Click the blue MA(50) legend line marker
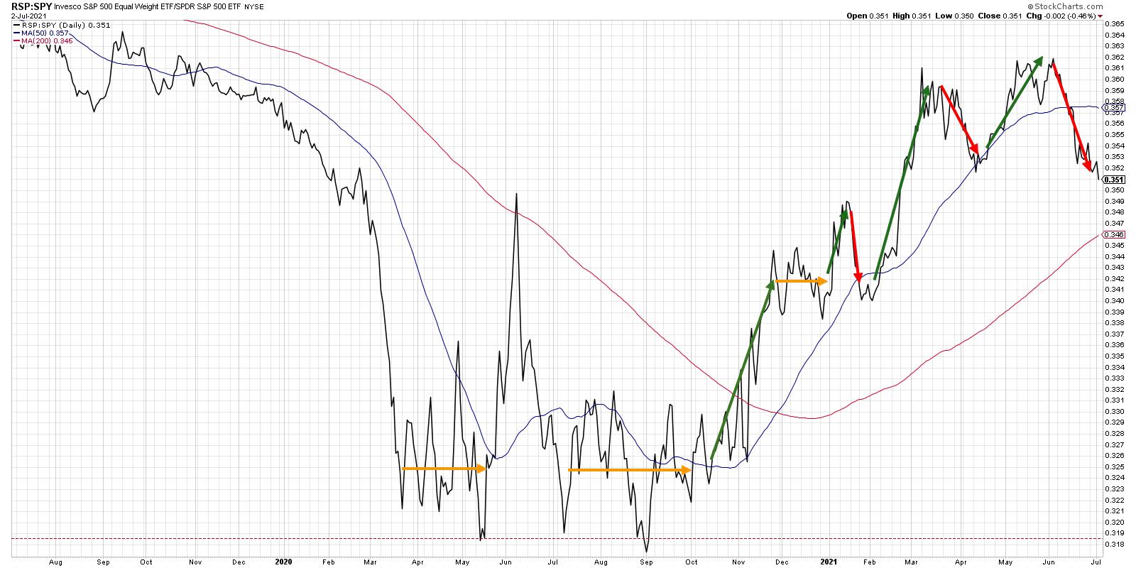 16,33
